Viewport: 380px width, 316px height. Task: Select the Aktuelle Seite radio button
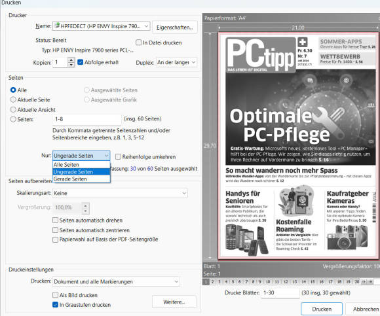pos(13,99)
